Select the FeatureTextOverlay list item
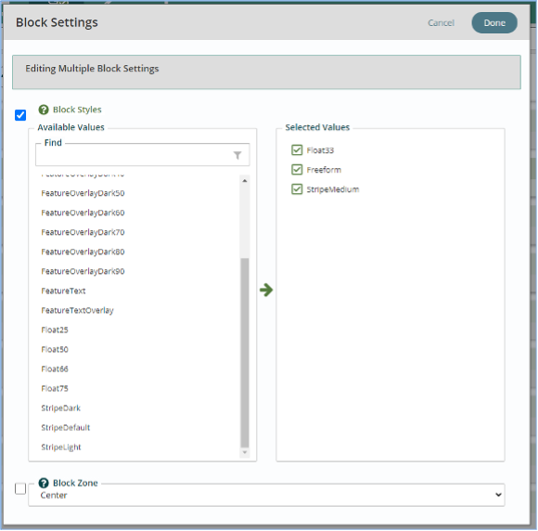 [x=77, y=310]
